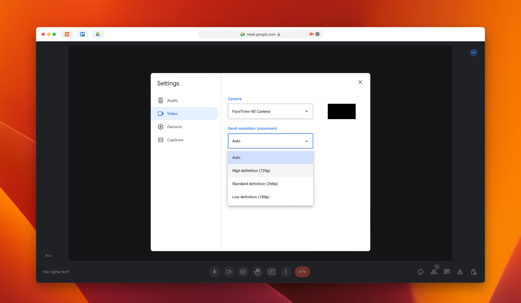Viewport: 521px width, 303px height.
Task: Open host controls lock icon
Action: 473,272
